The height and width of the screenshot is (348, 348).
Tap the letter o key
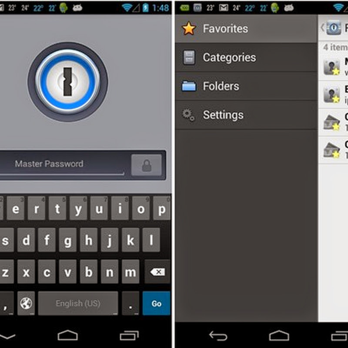[141, 208]
